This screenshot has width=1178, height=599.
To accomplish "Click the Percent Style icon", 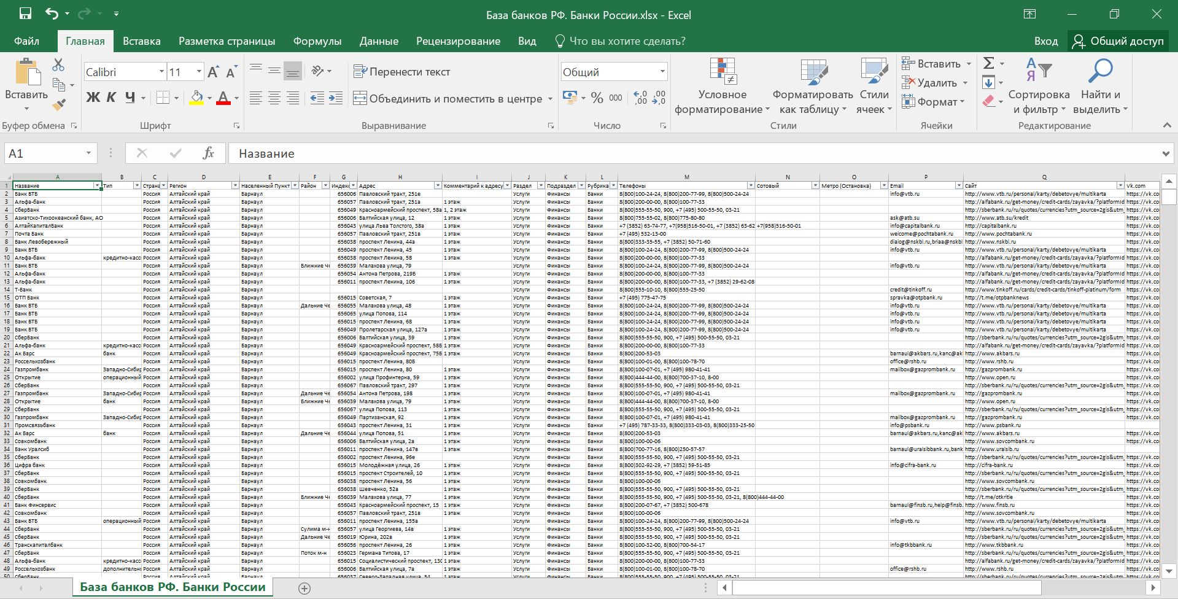I will (597, 98).
